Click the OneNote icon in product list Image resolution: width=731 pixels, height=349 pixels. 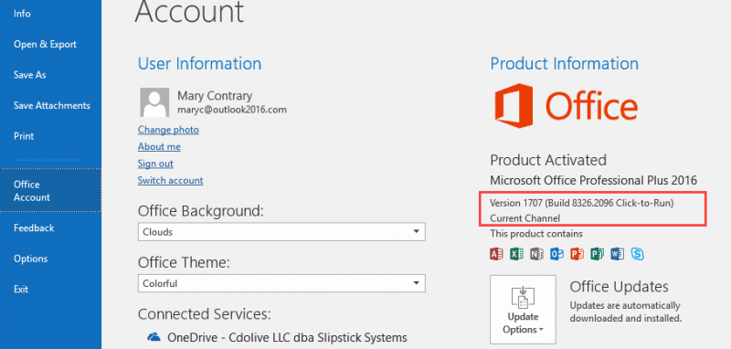536,253
